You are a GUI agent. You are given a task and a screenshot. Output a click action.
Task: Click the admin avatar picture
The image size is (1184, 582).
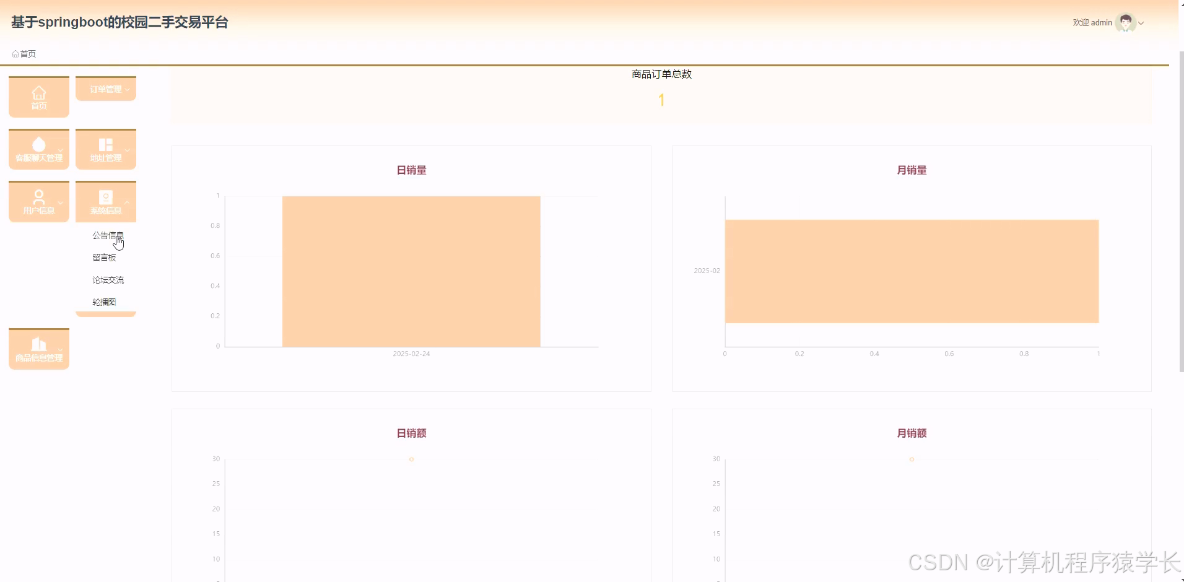coord(1126,23)
